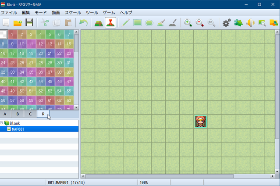Screen dimensions: 280x186
Task: Select MAP001 in the map tree
Action: (18, 129)
